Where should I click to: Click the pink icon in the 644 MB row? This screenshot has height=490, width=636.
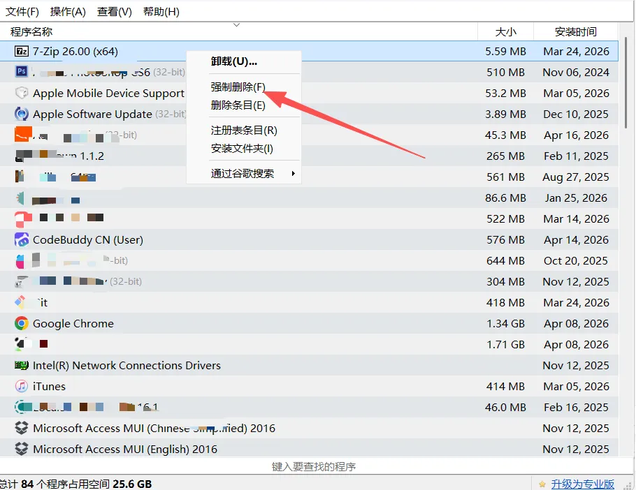point(20,261)
